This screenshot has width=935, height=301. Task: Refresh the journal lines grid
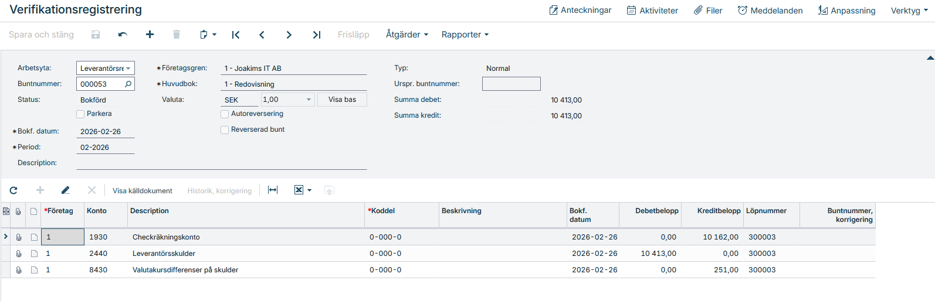tap(13, 190)
